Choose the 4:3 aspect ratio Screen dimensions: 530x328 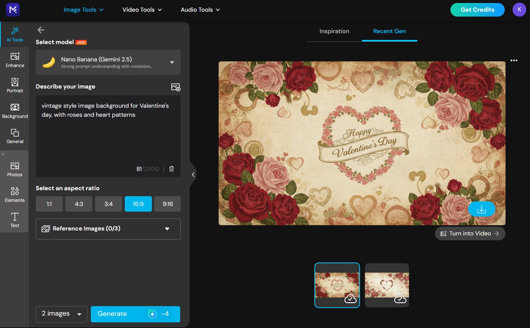[78, 204]
